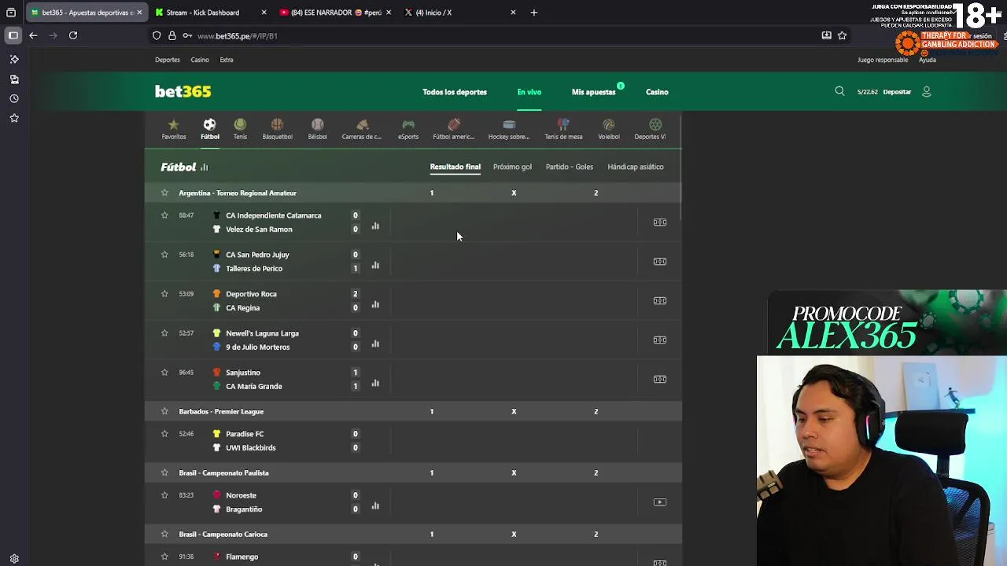The image size is (1007, 566).
Task: Choose the Tenis de mesa icon
Action: [x=563, y=129]
